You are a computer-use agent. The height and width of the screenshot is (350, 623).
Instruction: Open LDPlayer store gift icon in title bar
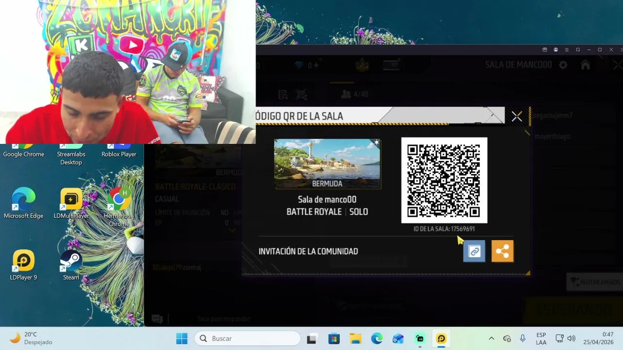[x=545, y=50]
